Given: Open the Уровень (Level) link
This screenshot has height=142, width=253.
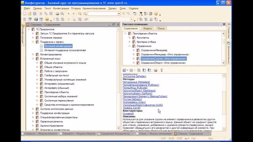Looking at the screenshot, I should click(x=132, y=108).
